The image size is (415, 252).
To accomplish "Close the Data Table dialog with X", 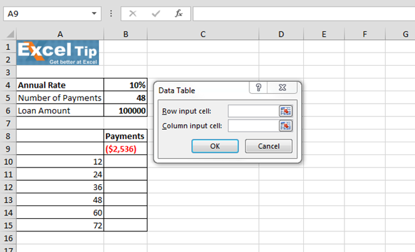I will click(283, 87).
